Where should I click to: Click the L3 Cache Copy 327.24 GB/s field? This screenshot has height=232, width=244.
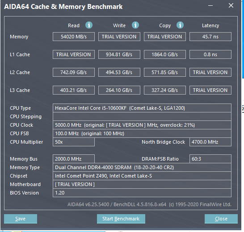tap(165, 90)
